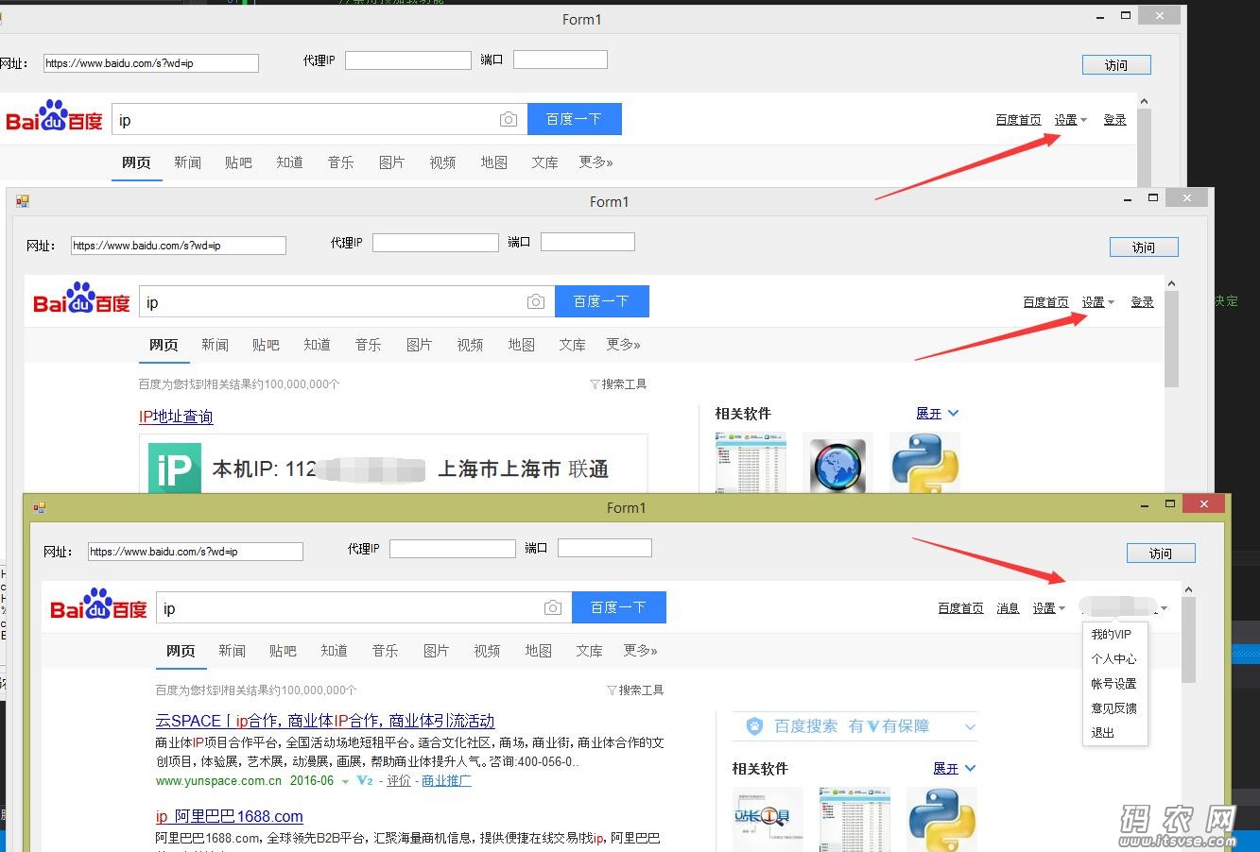1260x852 pixels.
Task: Click 访问 button in front window
Action: tap(1161, 554)
